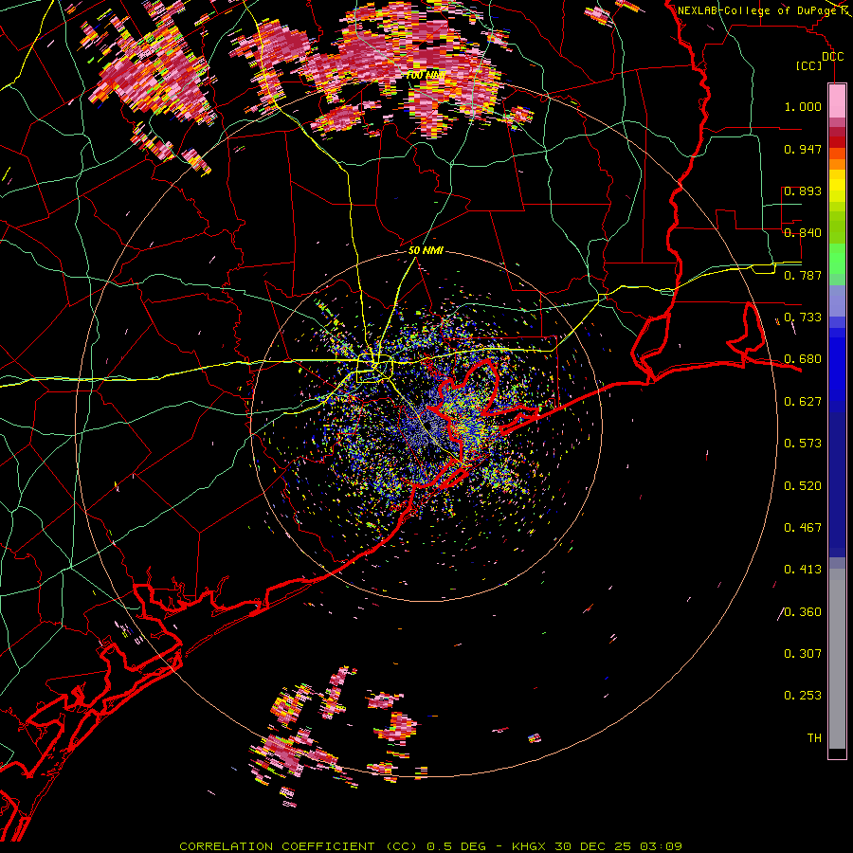Select the 1.000 scale value

click(803, 106)
